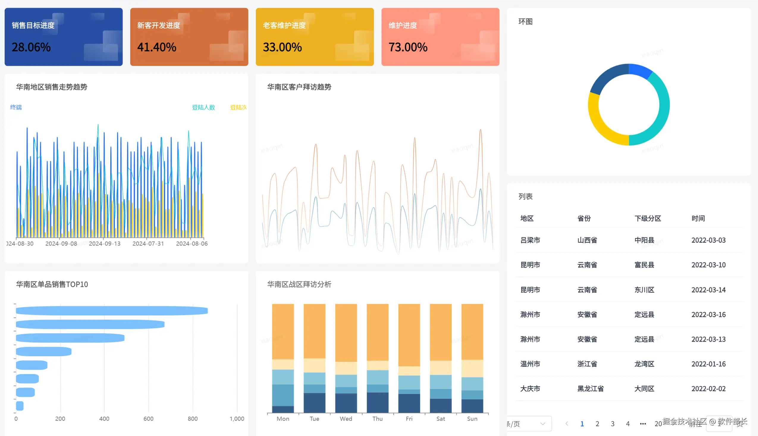Image resolution: width=758 pixels, height=436 pixels.
Task: Open the items-per-page dropdown
Action: pyautogui.click(x=529, y=424)
